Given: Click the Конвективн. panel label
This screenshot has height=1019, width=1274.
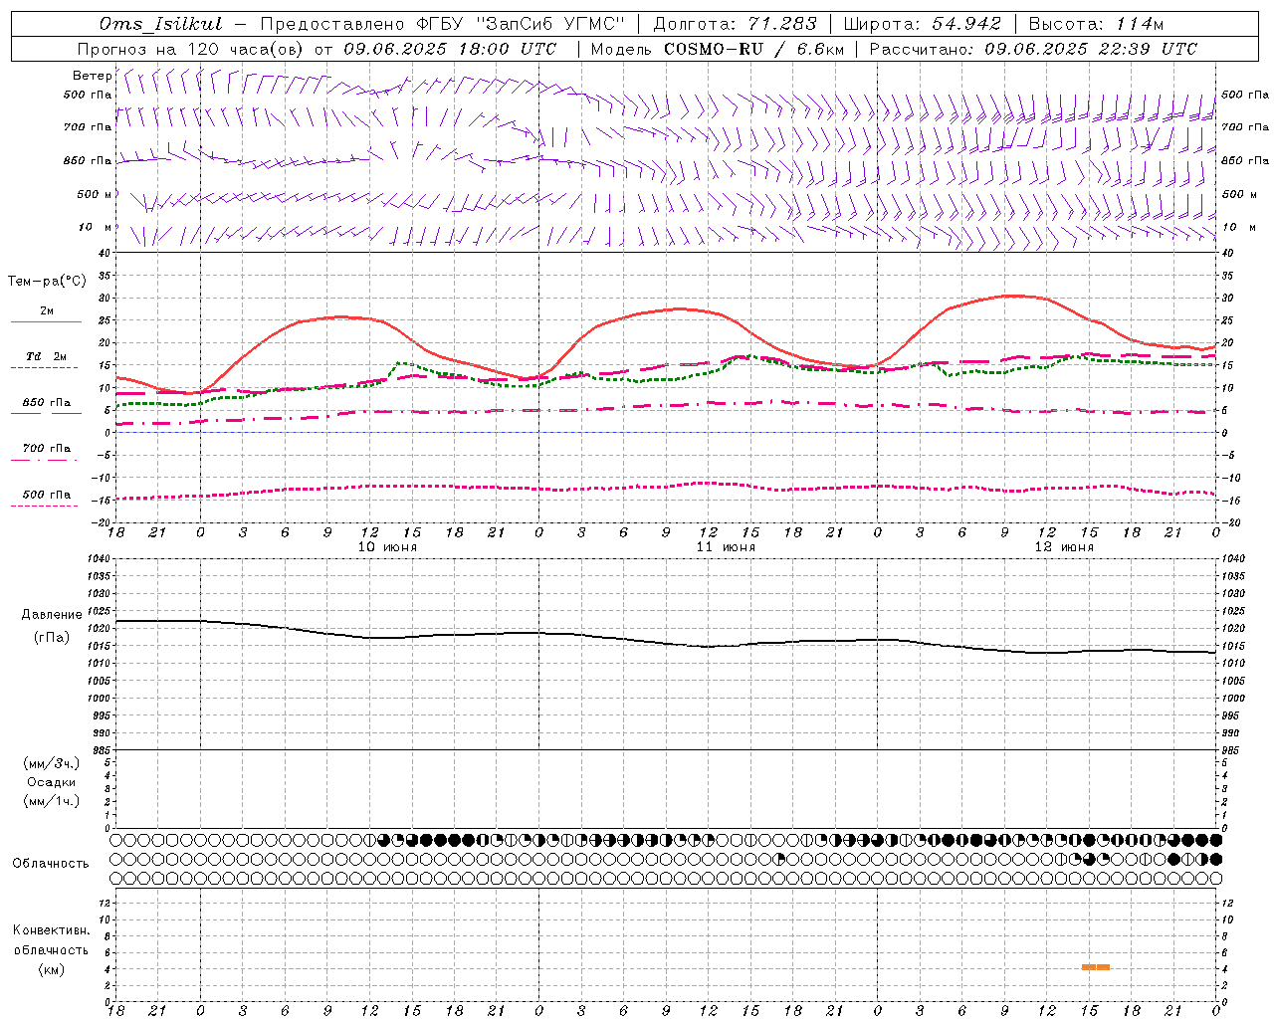Looking at the screenshot, I should [52, 930].
